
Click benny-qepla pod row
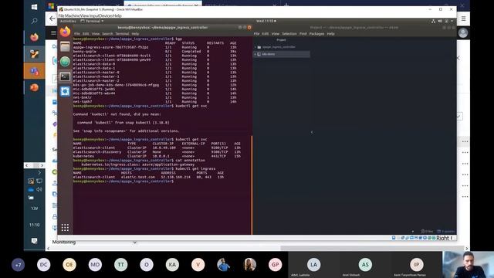(154, 52)
